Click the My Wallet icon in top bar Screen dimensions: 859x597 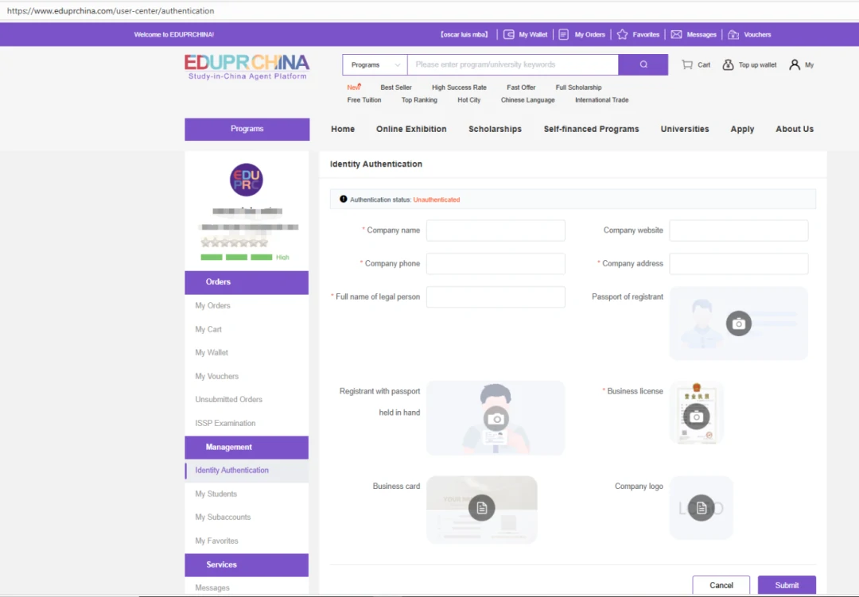[x=509, y=35]
